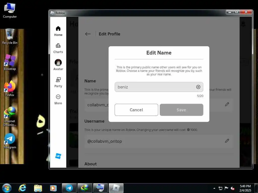Open the network tray icon
The height and width of the screenshot is (193, 258).
pyautogui.click(x=220, y=188)
